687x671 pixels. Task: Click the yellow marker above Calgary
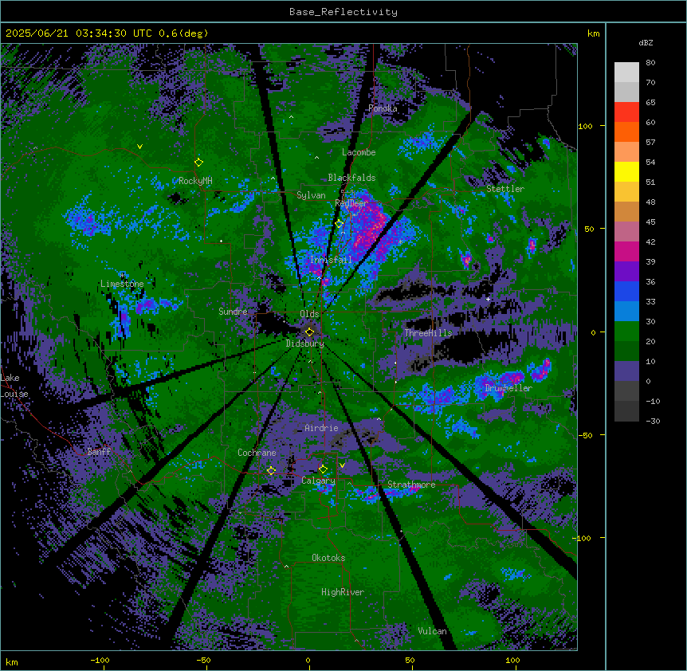(x=323, y=469)
